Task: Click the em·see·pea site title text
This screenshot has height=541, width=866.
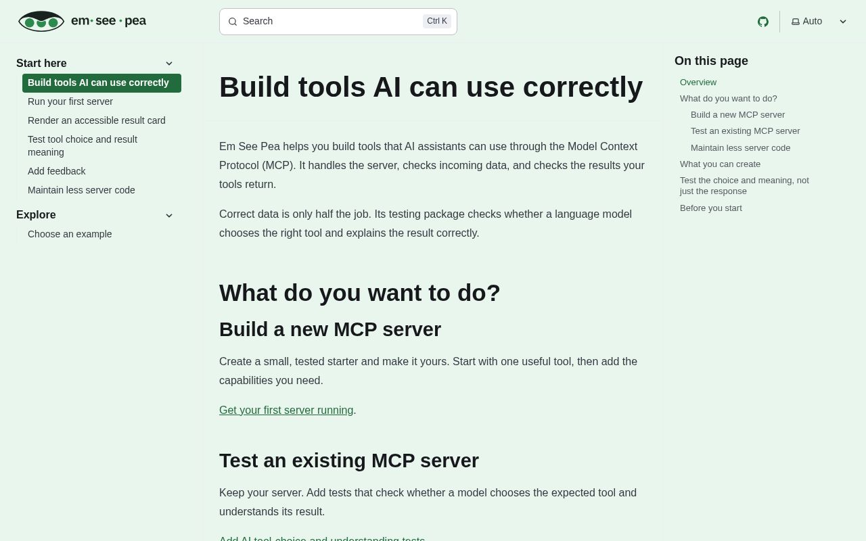Action: point(108,21)
